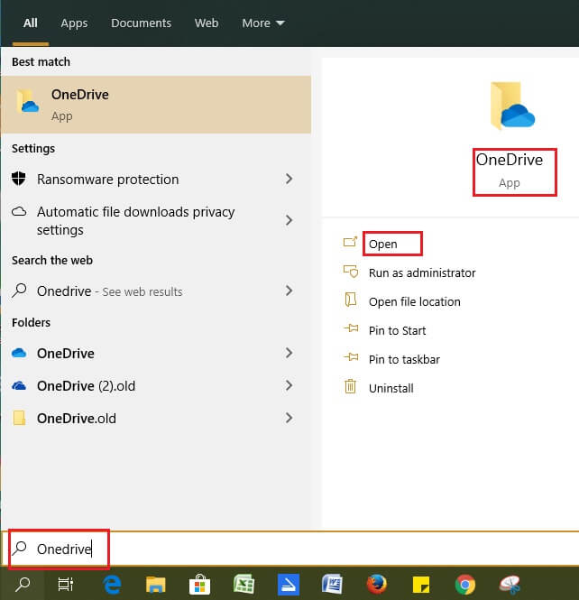
Task: Click the OneDrive app icon in Best match
Action: (27, 101)
